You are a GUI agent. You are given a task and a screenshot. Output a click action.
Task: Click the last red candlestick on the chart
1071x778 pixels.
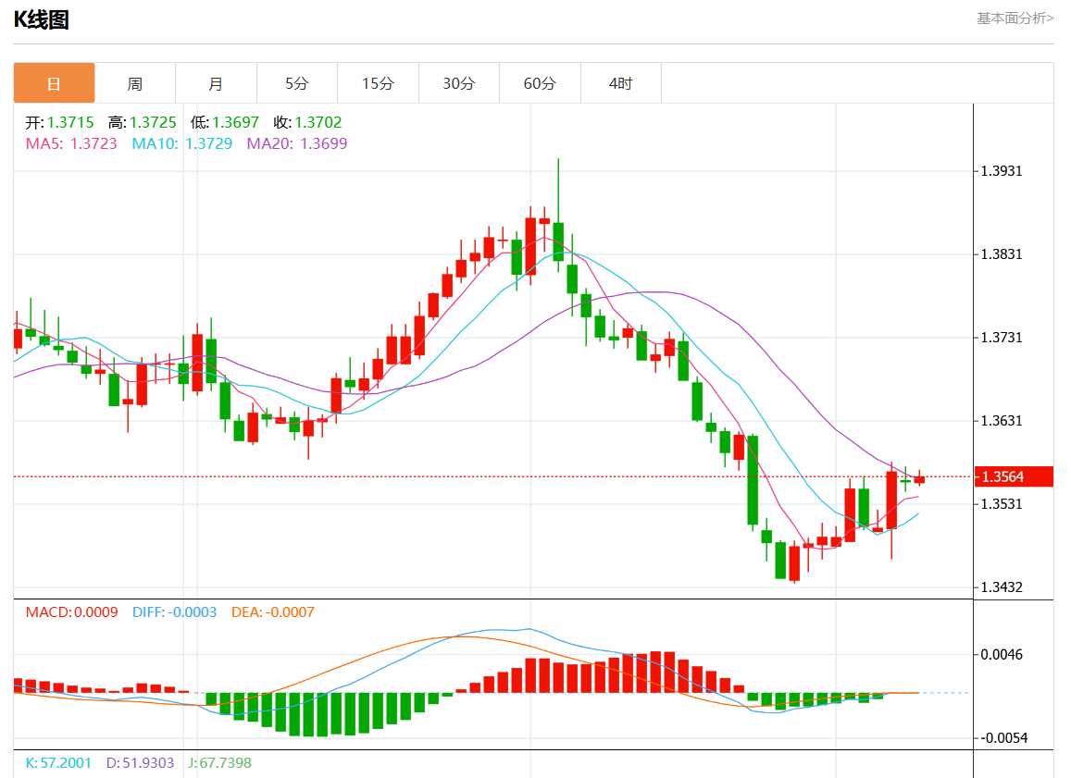[x=919, y=480]
